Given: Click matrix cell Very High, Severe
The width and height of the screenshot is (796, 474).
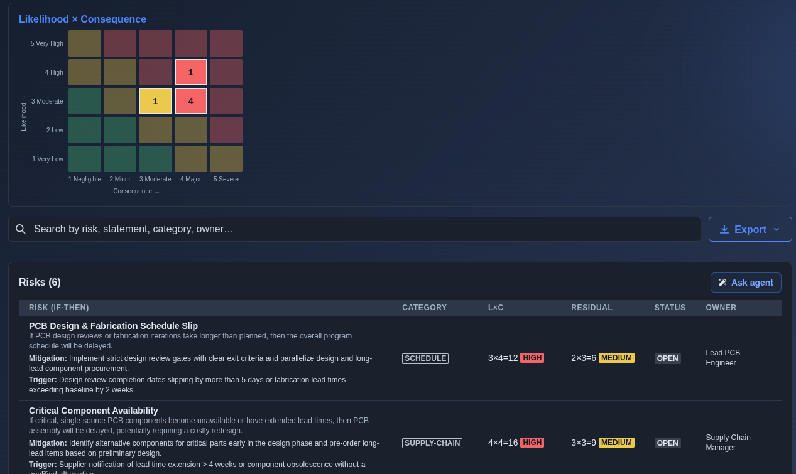Looking at the screenshot, I should point(226,43).
